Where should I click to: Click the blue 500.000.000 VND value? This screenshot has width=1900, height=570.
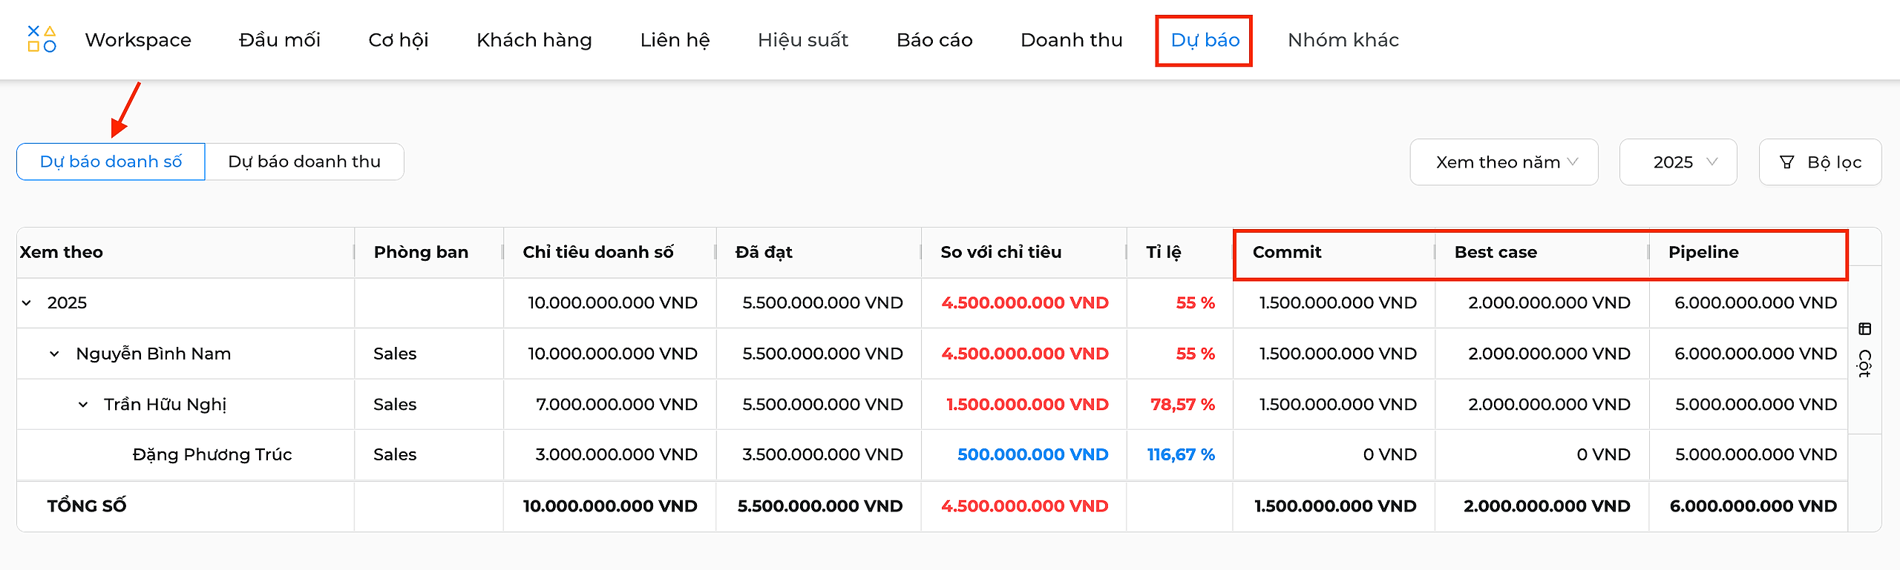[1032, 455]
